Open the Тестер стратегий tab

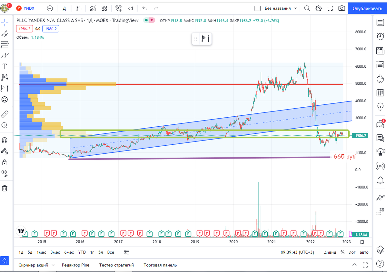(116, 265)
